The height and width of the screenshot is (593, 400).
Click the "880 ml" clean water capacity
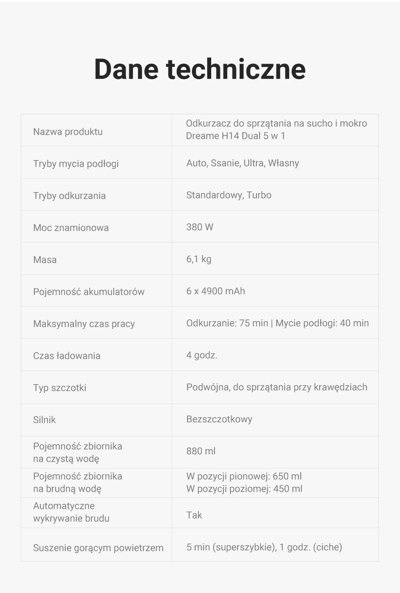(201, 451)
